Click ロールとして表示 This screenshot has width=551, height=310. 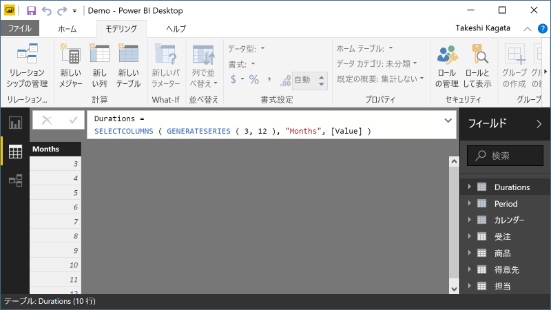[x=477, y=65]
